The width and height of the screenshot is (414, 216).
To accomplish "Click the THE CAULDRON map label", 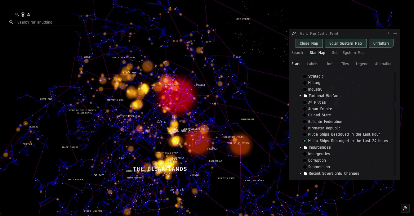I will tap(76, 180).
